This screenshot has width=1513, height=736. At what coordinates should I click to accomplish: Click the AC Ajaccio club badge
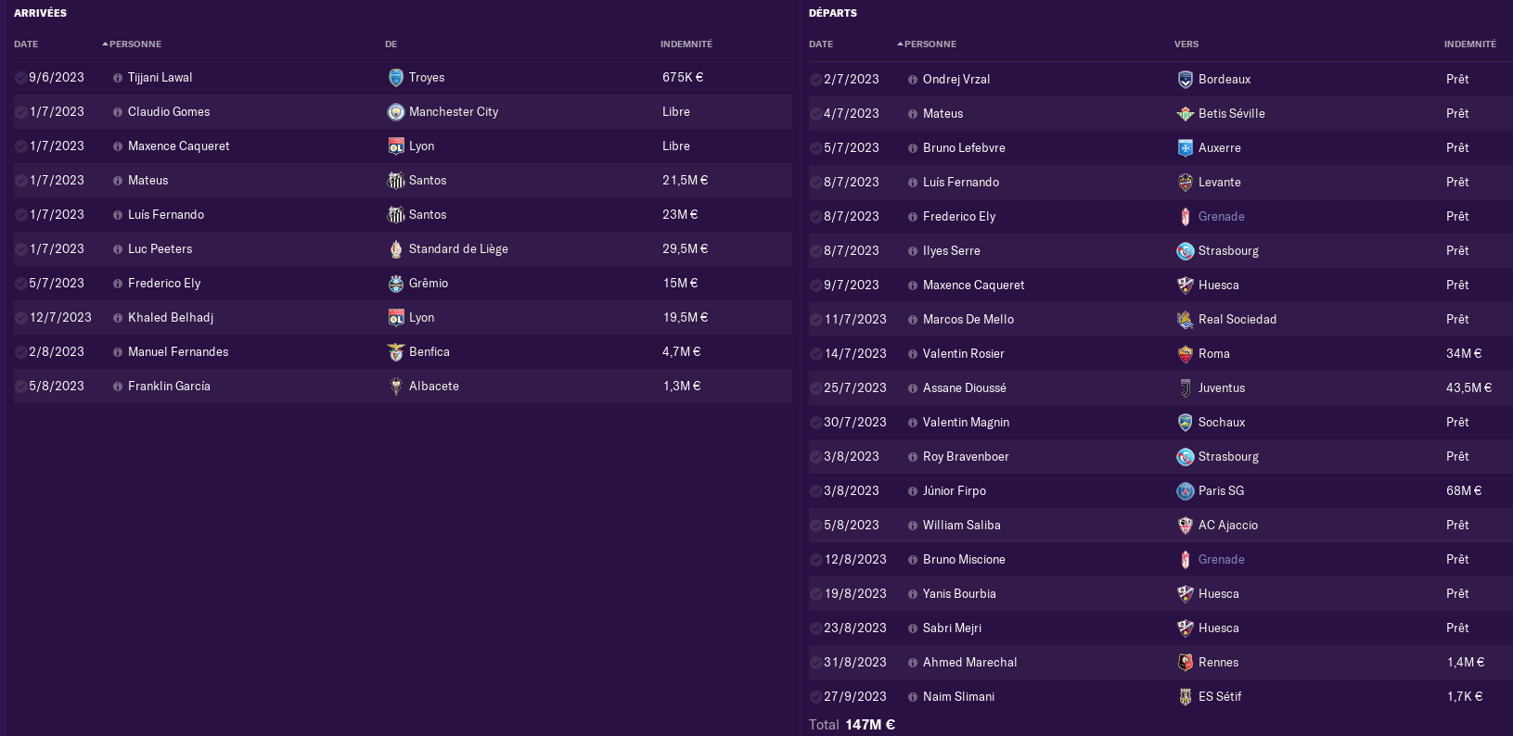point(1186,526)
